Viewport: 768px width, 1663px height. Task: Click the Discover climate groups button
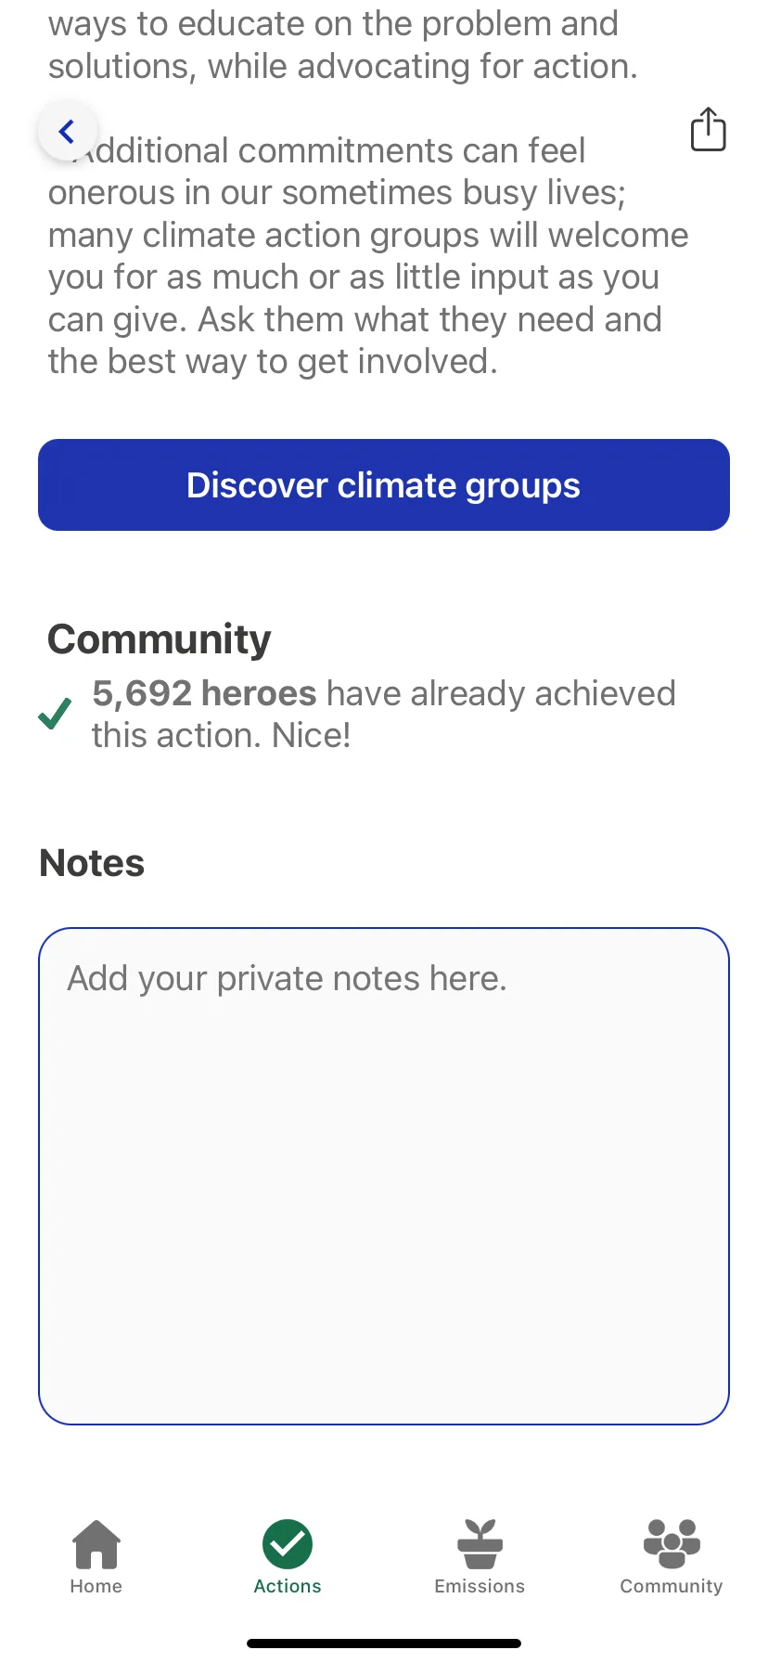(384, 484)
